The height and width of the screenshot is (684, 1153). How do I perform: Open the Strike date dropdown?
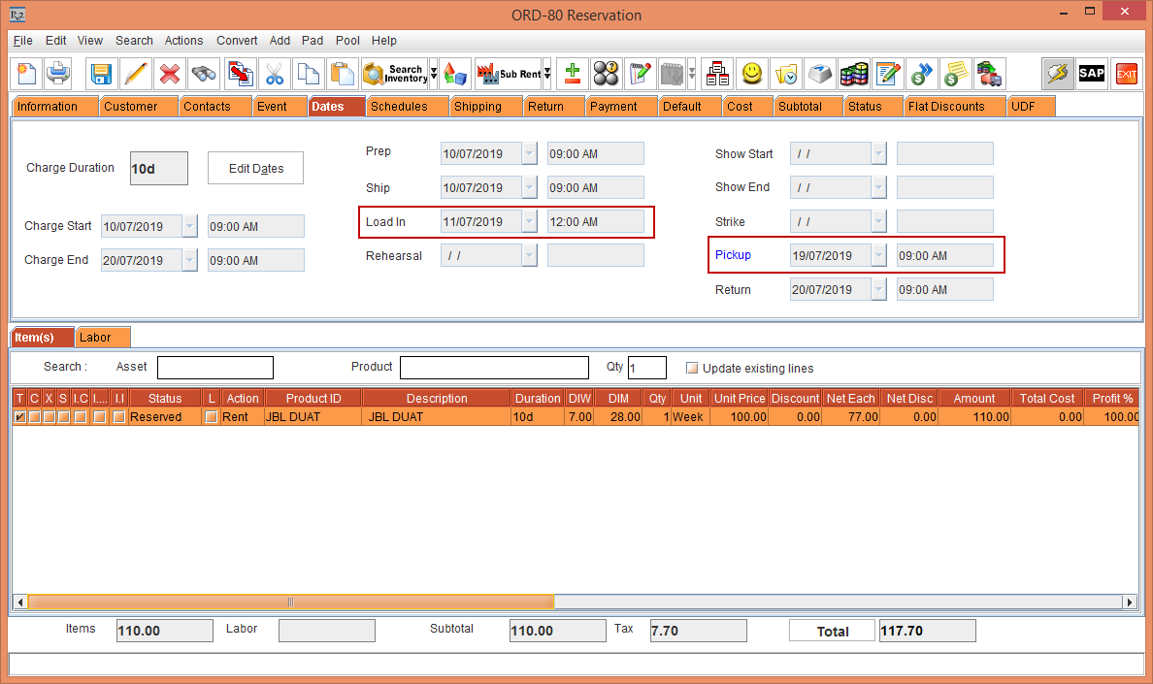tap(878, 221)
